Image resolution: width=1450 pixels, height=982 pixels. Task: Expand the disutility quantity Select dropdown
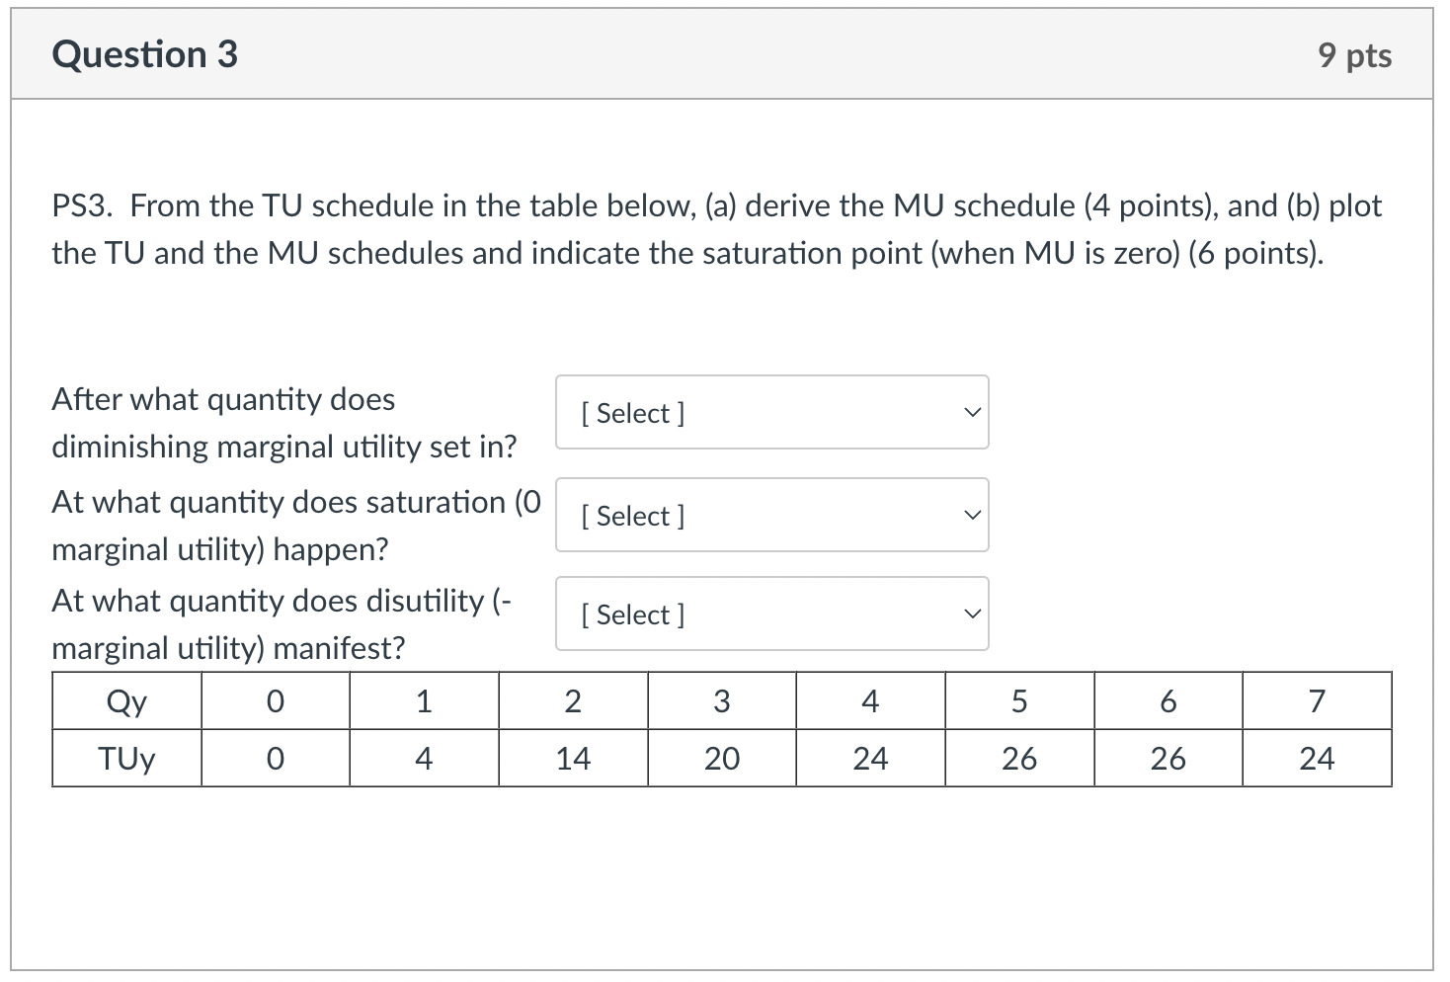click(771, 614)
